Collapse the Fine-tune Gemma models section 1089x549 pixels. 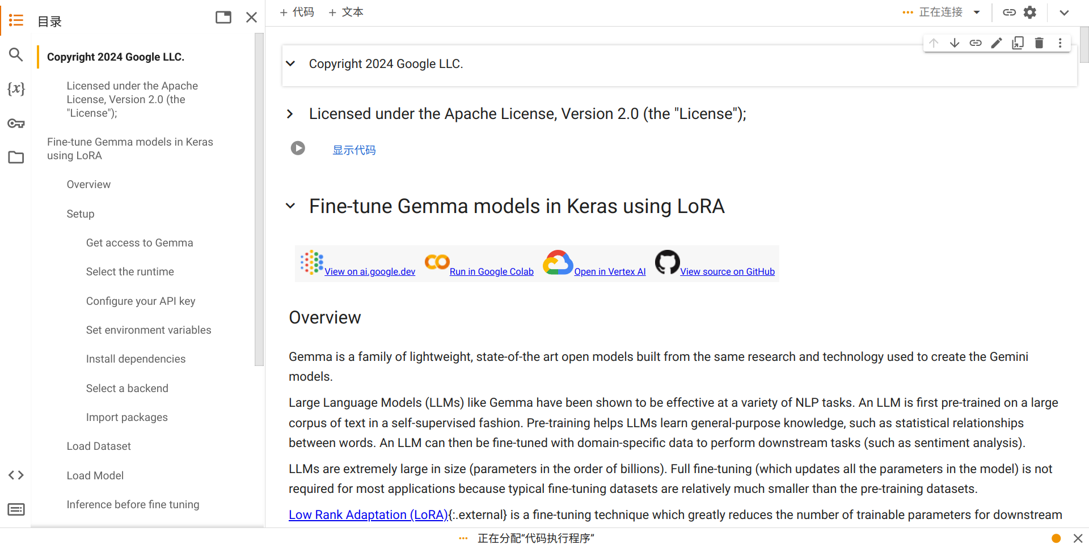pos(290,206)
